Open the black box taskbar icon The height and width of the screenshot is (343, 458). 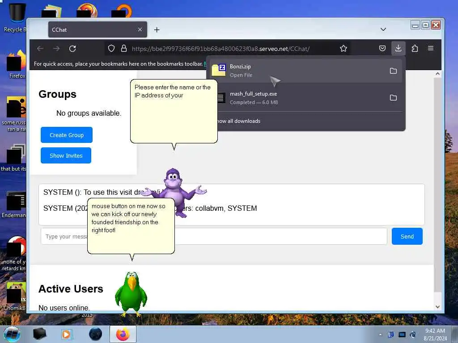39,334
